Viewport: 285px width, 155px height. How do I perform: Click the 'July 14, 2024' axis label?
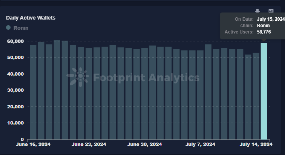click(x=256, y=144)
